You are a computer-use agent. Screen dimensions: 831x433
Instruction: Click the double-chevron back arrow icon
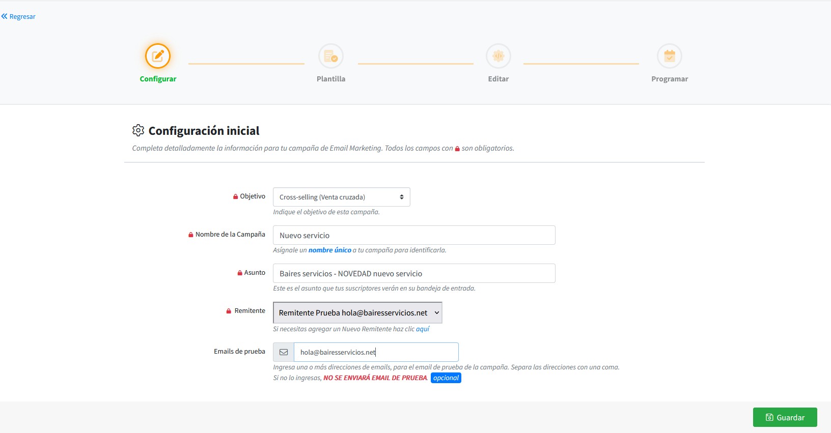5,16
